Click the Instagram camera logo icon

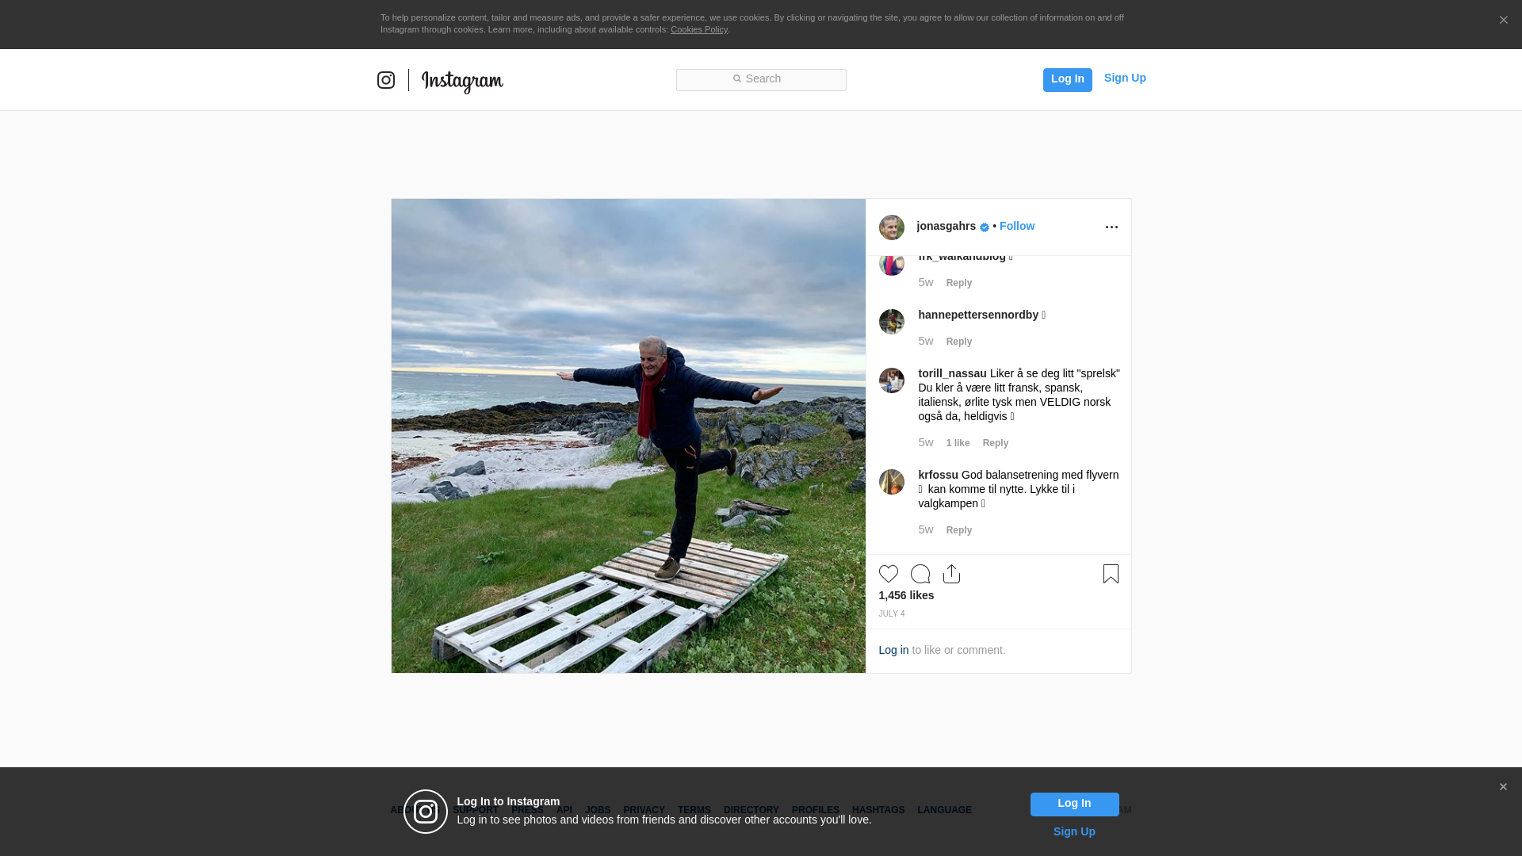point(386,80)
